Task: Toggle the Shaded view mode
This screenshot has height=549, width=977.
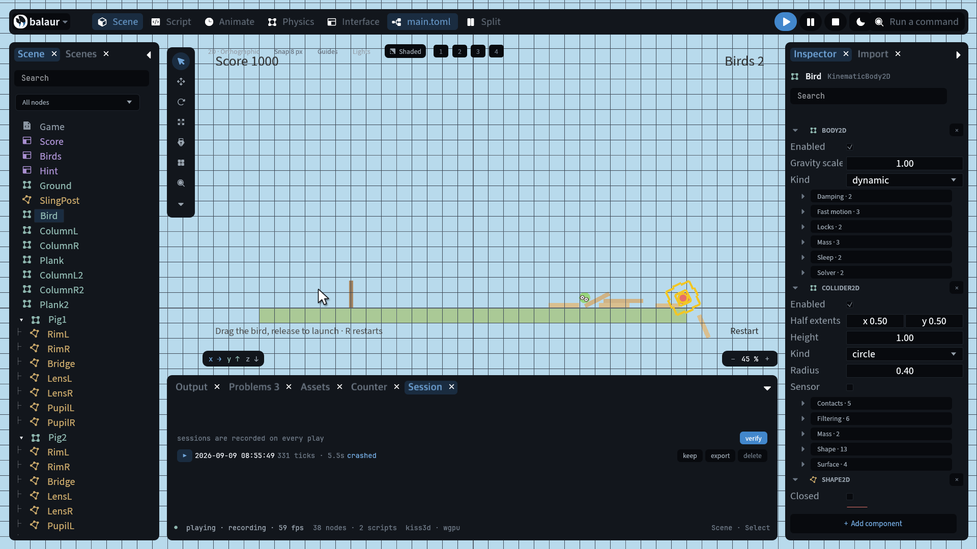Action: (406, 52)
